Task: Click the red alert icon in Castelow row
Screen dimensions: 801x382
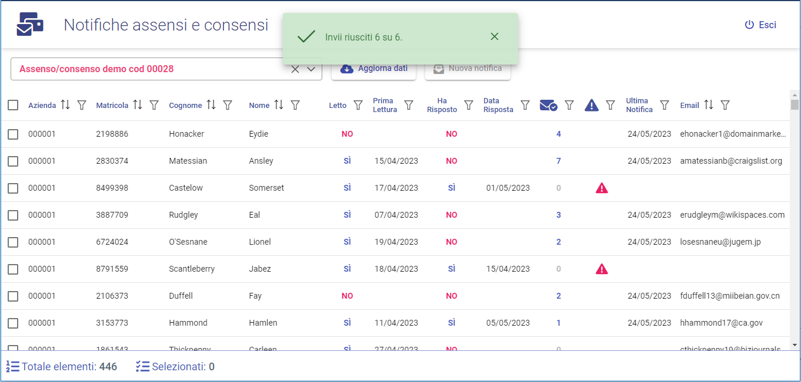Action: (602, 188)
